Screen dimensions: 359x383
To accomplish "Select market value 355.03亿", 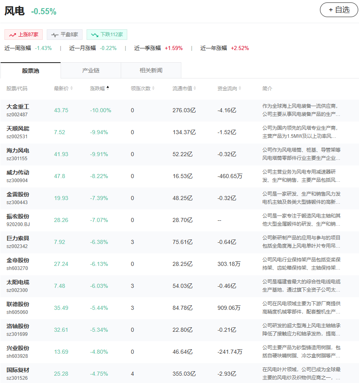I will coord(184,374).
